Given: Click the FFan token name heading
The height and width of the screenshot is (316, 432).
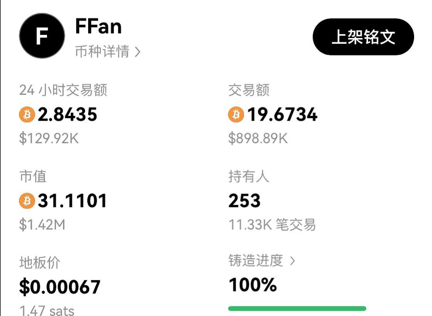Looking at the screenshot, I should [x=98, y=27].
